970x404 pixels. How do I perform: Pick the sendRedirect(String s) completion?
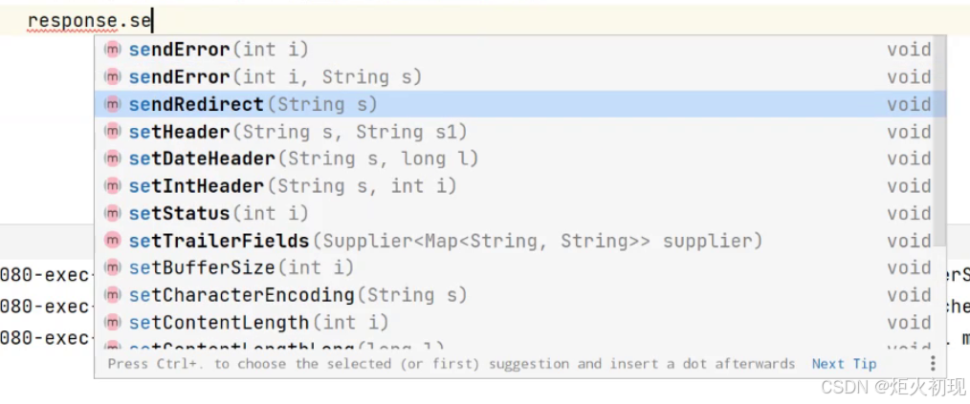(253, 104)
